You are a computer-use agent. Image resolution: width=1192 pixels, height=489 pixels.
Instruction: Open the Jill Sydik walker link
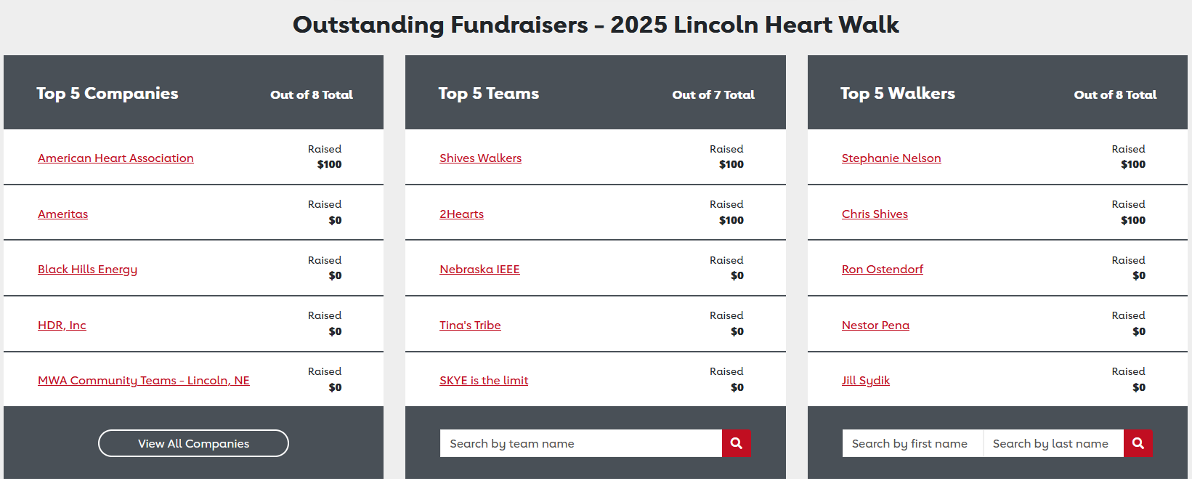click(x=866, y=381)
